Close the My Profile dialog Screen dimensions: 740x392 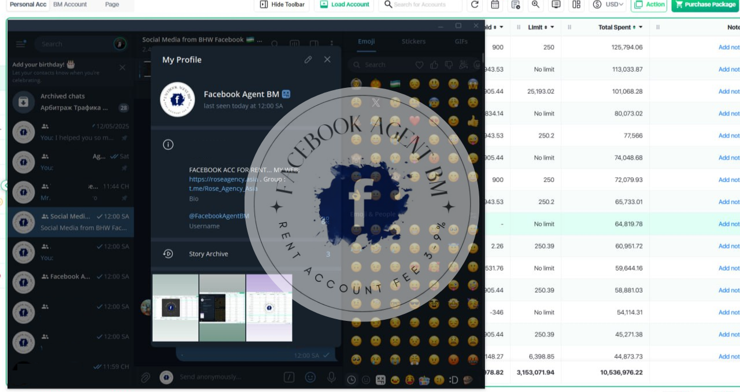(327, 60)
